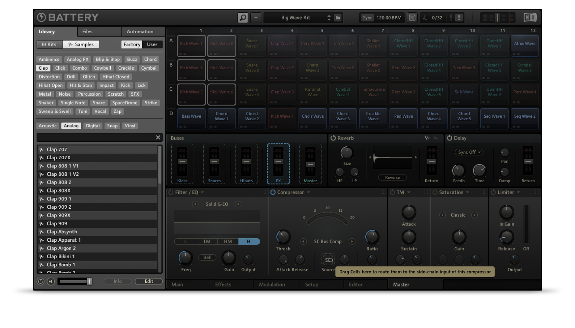The width and height of the screenshot is (575, 328).
Task: Disable the Compressor power switch
Action: (273, 192)
